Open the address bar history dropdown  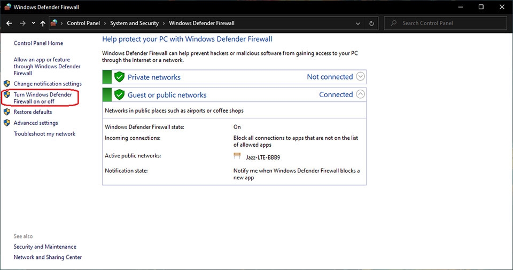tap(358, 23)
